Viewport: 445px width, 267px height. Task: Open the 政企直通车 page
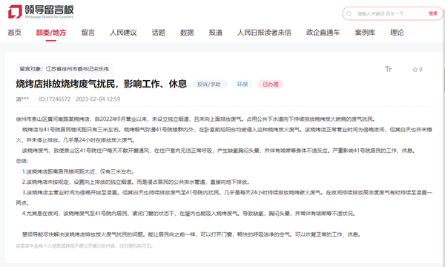(323, 33)
